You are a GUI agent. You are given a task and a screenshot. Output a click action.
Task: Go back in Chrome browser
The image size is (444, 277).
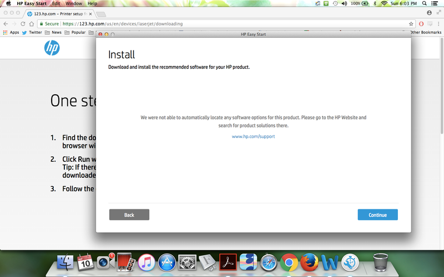pyautogui.click(x=6, y=24)
